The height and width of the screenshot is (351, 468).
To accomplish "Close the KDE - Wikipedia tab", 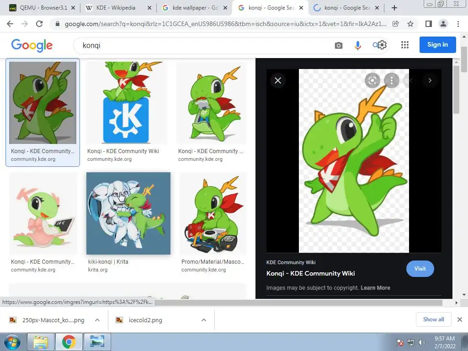I will pos(149,8).
